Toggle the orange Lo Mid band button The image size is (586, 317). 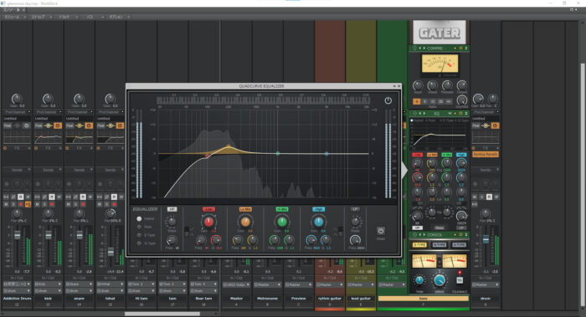[245, 209]
